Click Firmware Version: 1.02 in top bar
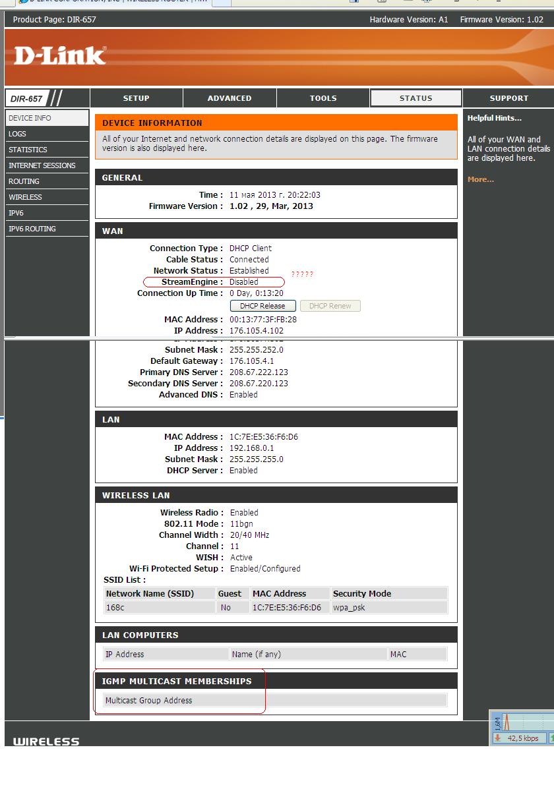The image size is (554, 791). coord(502,20)
